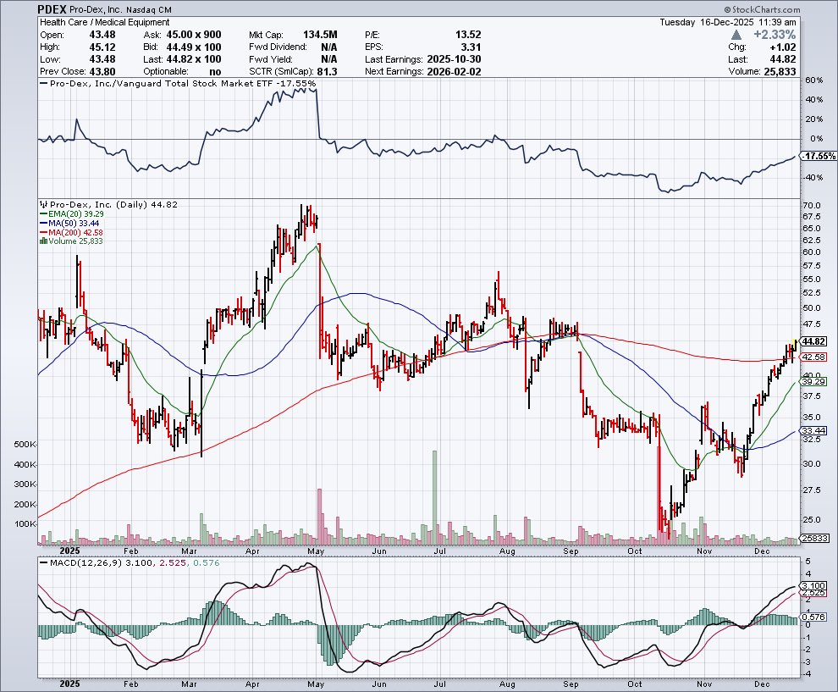
Task: Click the MA(200) 42.58 legend entry
Action: click(71, 232)
